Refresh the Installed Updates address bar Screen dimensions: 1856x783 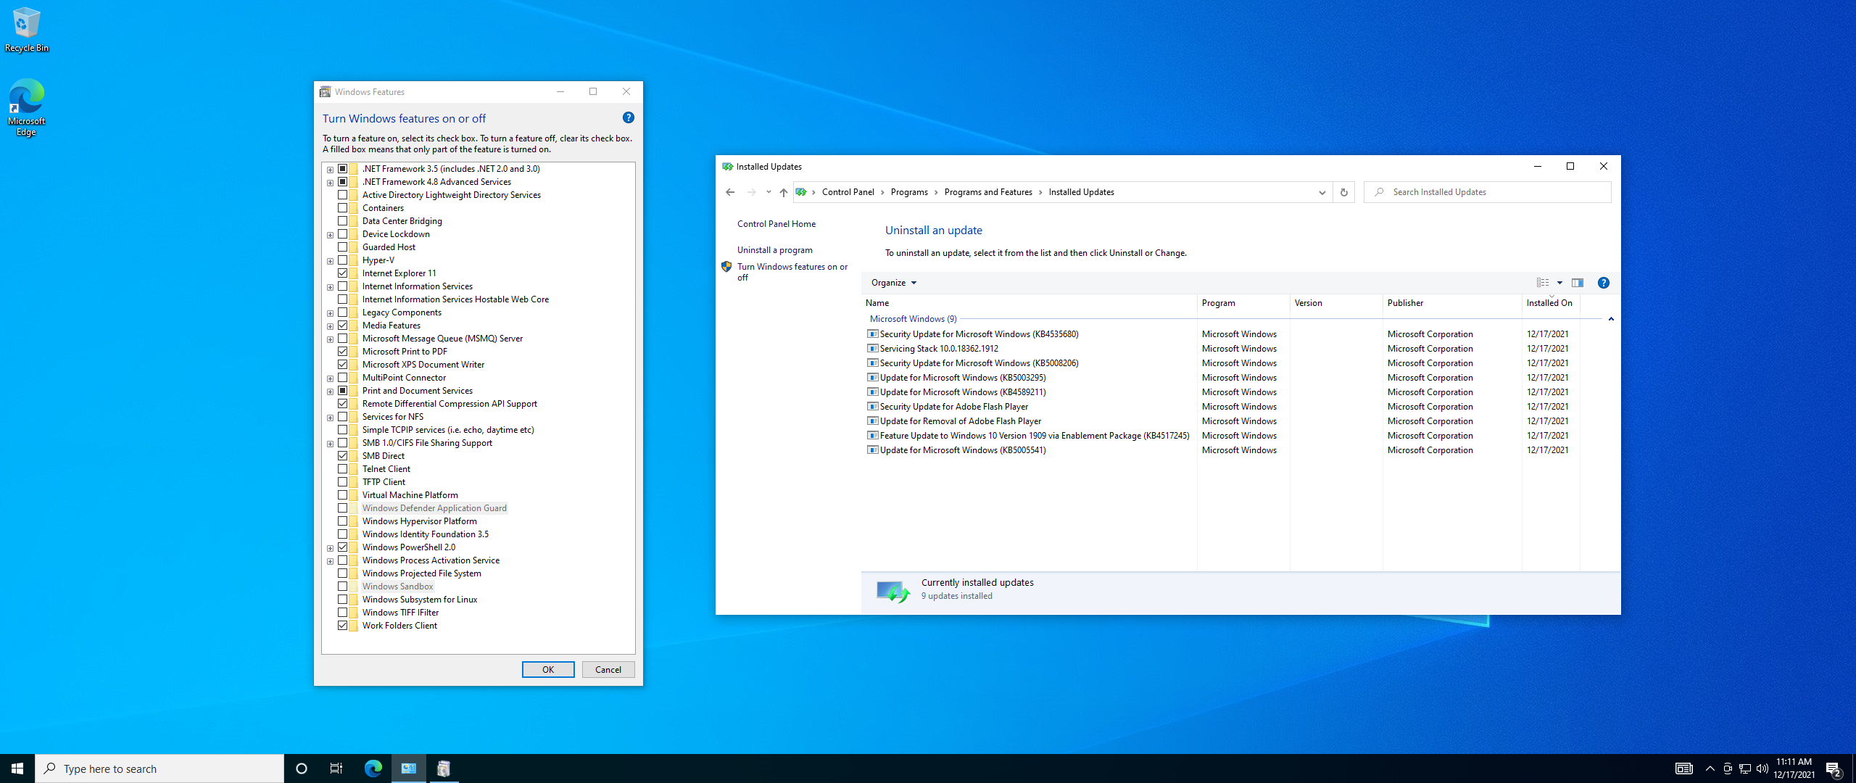coord(1343,192)
